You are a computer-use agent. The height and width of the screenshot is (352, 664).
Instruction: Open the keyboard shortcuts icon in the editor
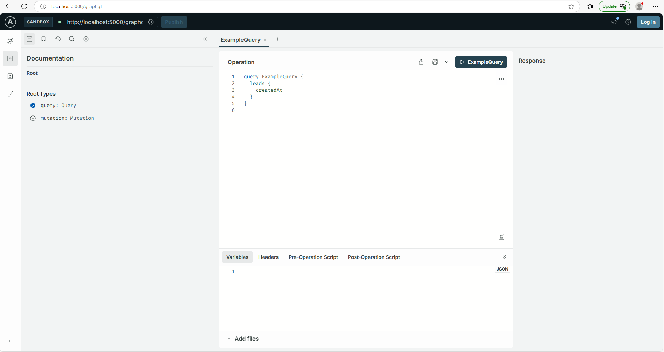[502, 237]
